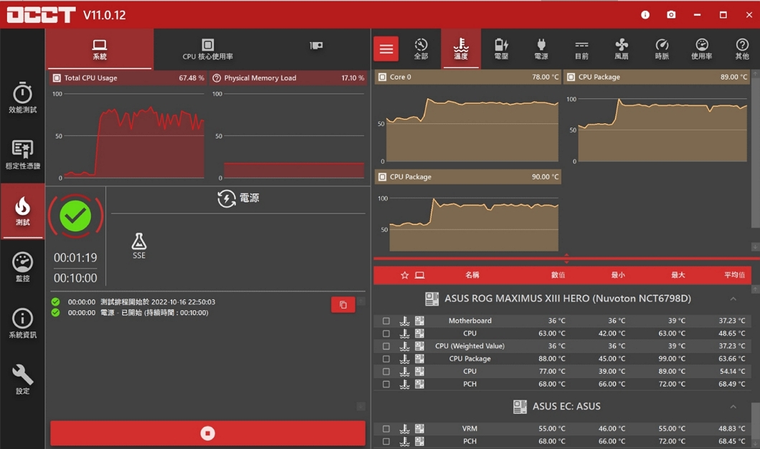Select the 目前 tab
This screenshot has height=449, width=760.
point(581,49)
